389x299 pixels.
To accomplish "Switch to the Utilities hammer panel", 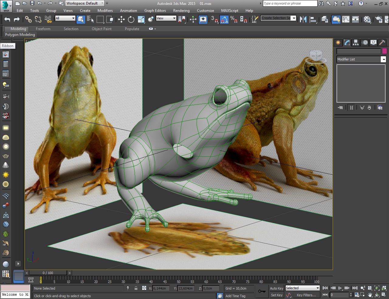I will click(x=382, y=43).
